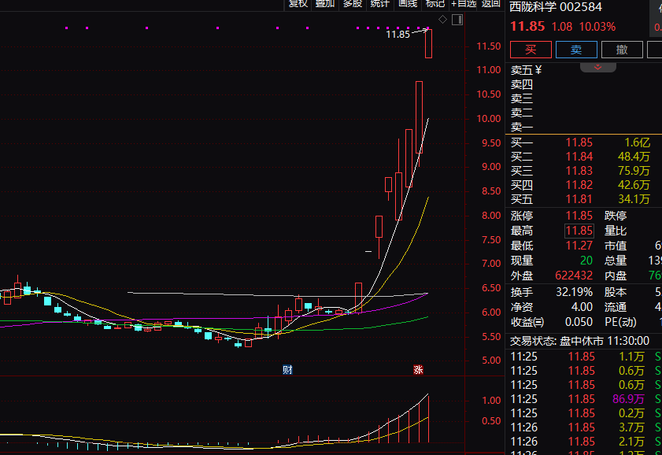Click the stock name 西陇科学 002584
This screenshot has height=455, width=662.
tap(556, 7)
